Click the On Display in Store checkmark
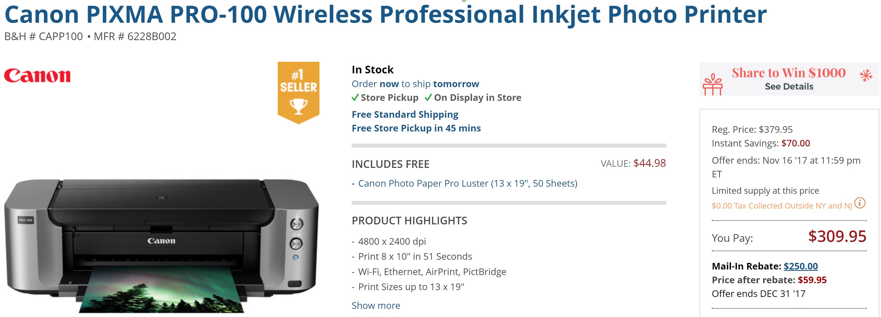This screenshot has width=881, height=317. click(428, 98)
